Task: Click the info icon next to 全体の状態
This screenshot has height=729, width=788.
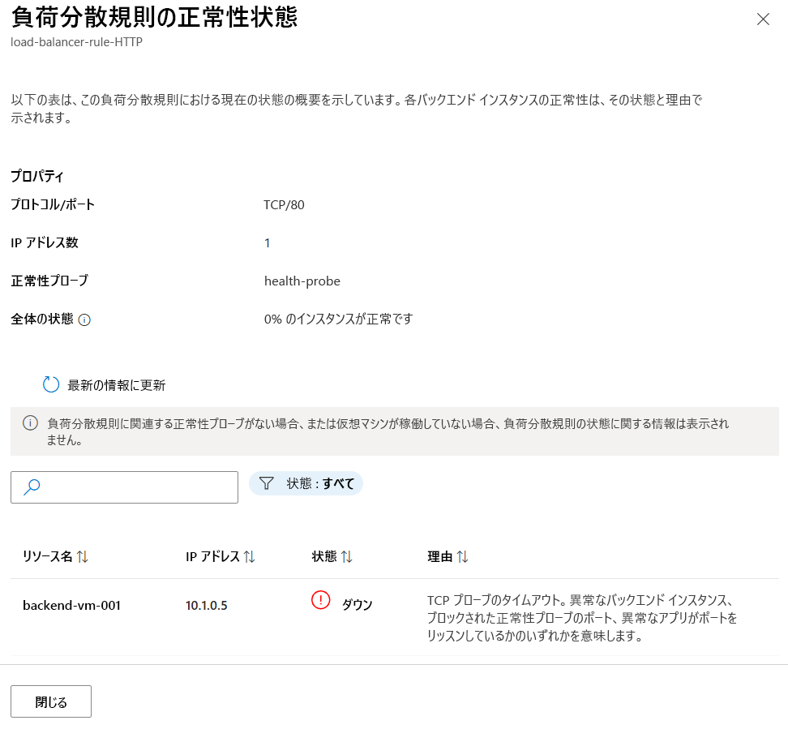Action: [x=84, y=319]
